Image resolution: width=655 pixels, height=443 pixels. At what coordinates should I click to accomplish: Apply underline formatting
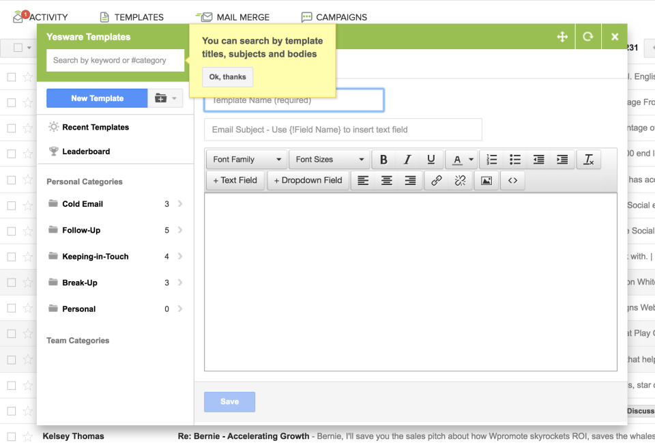click(x=431, y=160)
